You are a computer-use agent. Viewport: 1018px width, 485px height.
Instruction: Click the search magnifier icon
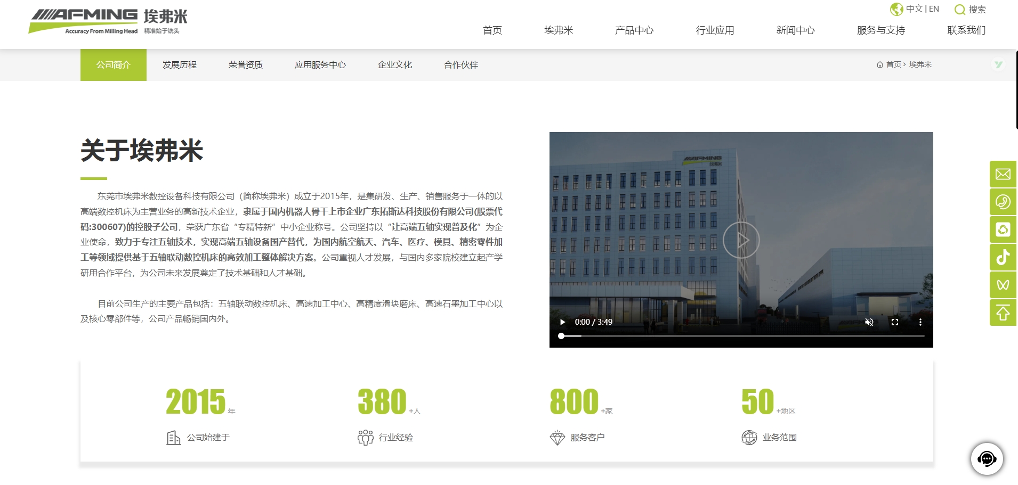959,10
